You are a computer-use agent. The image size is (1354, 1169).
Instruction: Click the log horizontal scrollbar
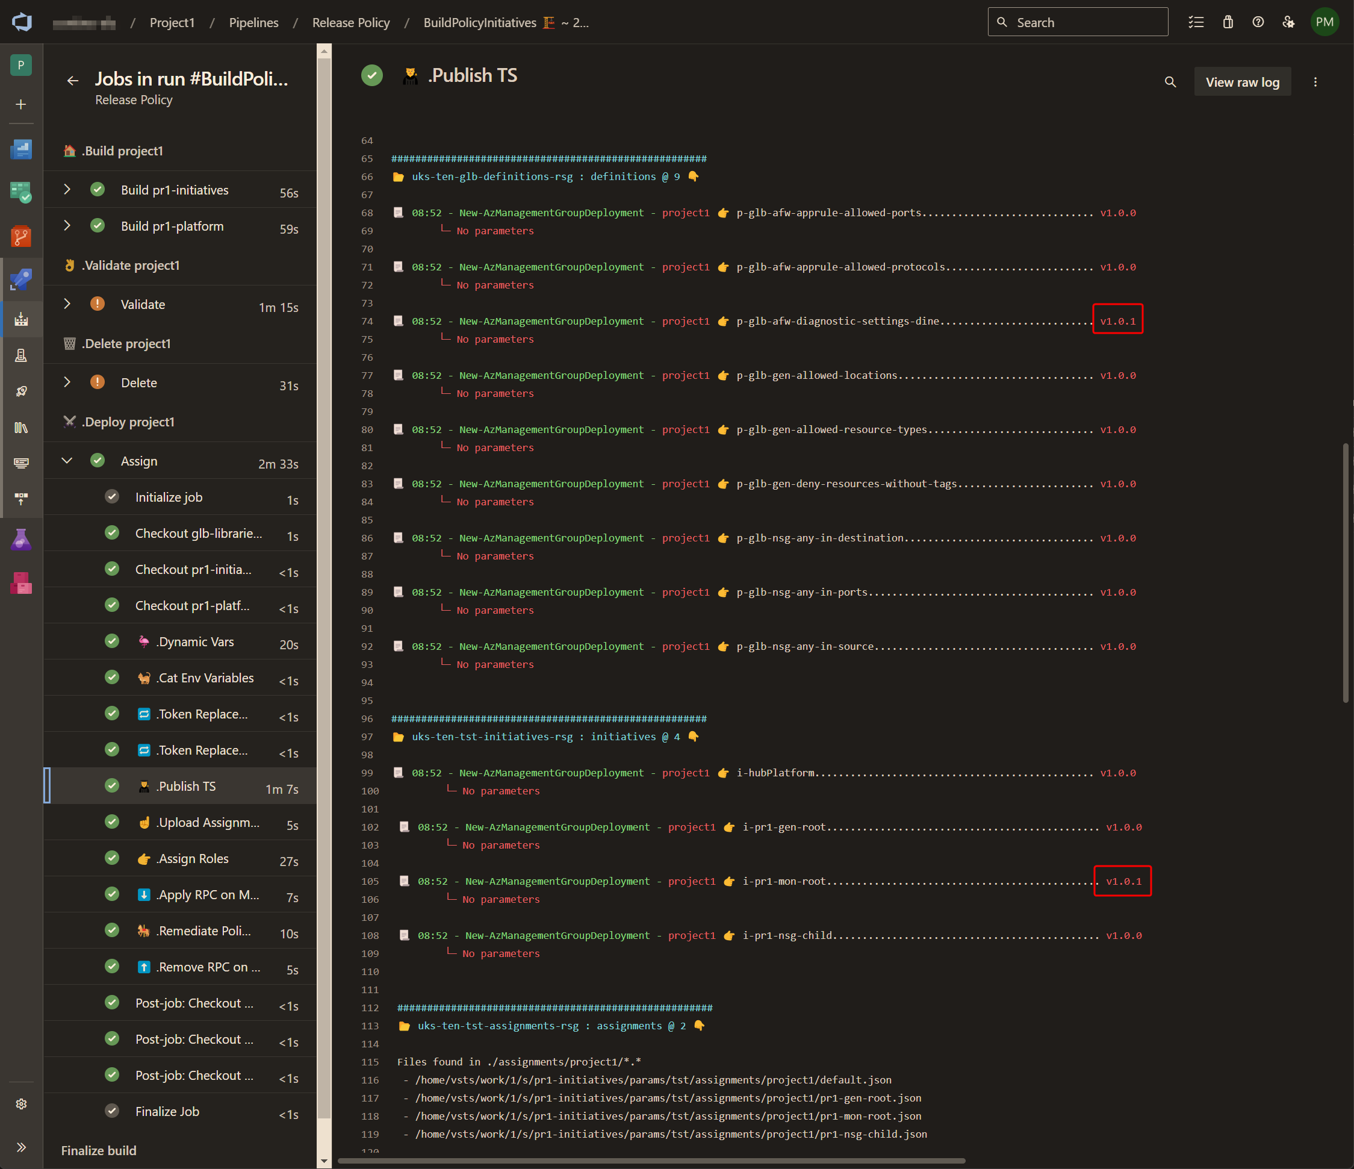point(651,1161)
